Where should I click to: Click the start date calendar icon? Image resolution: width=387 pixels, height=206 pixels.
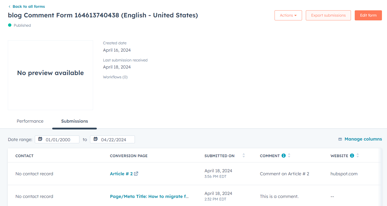[40, 139]
